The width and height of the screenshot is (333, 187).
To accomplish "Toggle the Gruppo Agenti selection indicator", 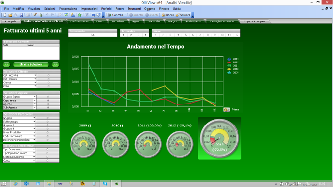I will tap(48, 97).
